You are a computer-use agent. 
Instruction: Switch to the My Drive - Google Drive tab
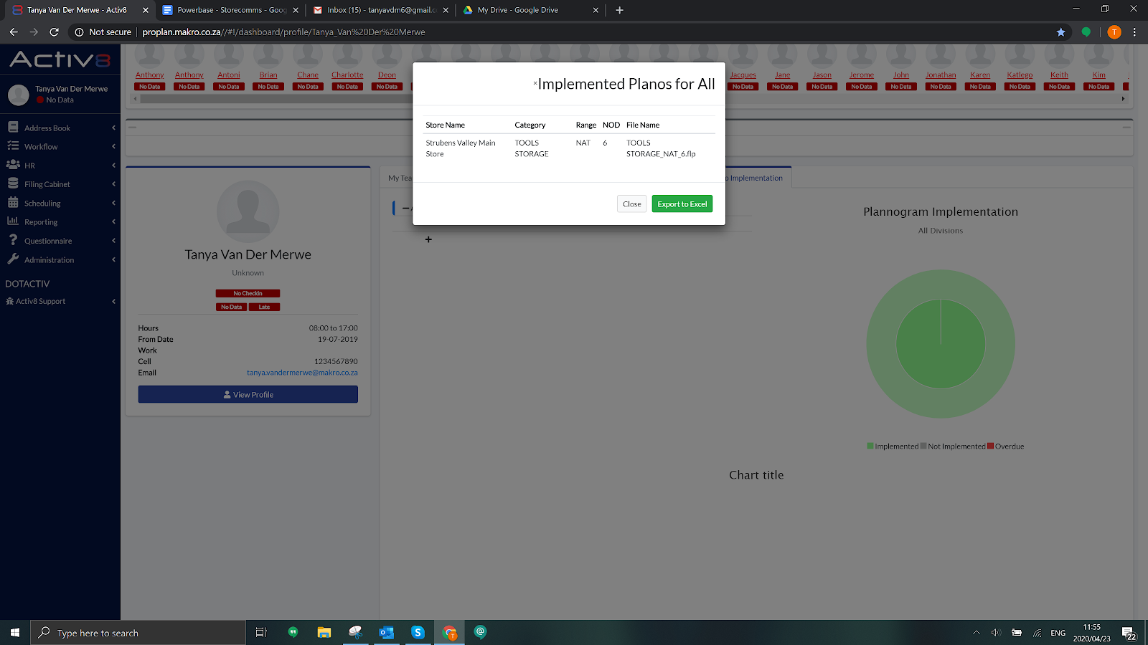[531, 10]
